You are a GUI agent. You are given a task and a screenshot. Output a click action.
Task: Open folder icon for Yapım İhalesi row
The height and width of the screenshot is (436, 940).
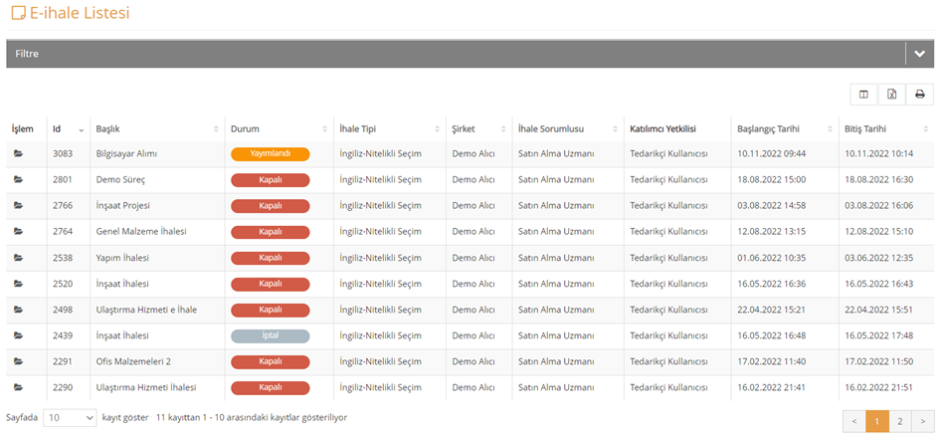[18, 258]
